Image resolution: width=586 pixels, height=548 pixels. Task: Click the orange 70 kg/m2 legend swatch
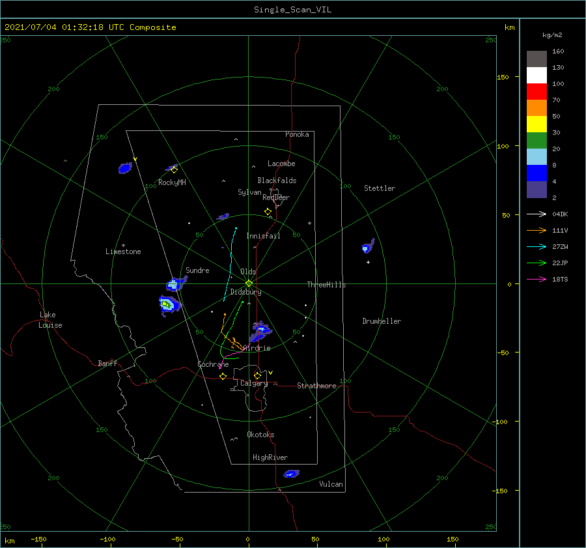537,108
